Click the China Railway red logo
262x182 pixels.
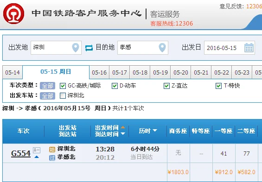[14, 14]
